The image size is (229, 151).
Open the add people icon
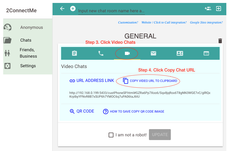(x=208, y=9)
